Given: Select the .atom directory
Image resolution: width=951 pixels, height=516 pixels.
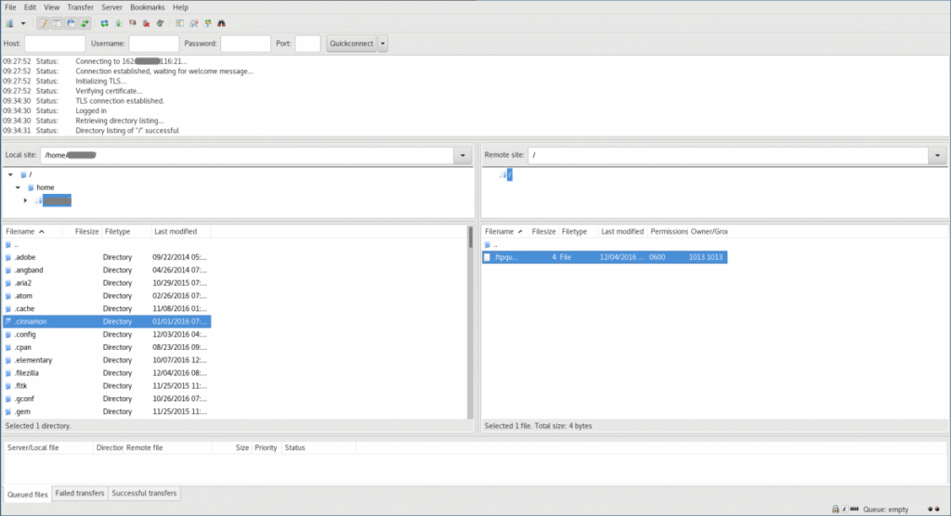Looking at the screenshot, I should 107,296.
